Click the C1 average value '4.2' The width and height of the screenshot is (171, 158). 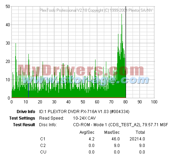pyautogui.click(x=91, y=139)
